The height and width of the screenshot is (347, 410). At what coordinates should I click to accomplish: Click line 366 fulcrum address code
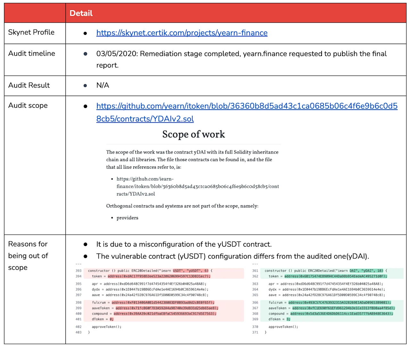click(330, 302)
